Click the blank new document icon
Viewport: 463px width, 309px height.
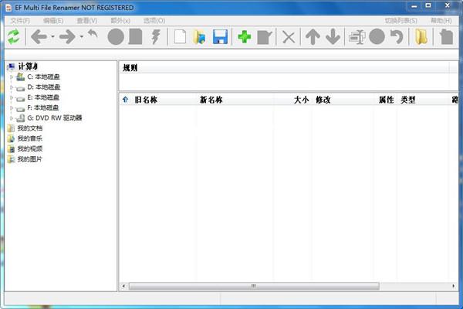(x=179, y=36)
